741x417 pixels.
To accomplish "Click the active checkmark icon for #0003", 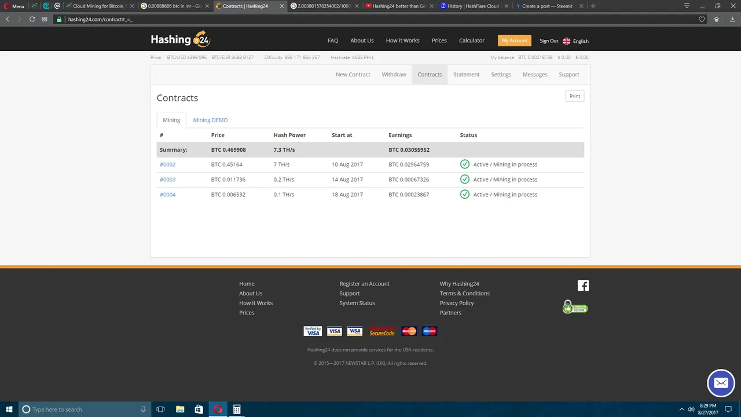I will 464,180.
